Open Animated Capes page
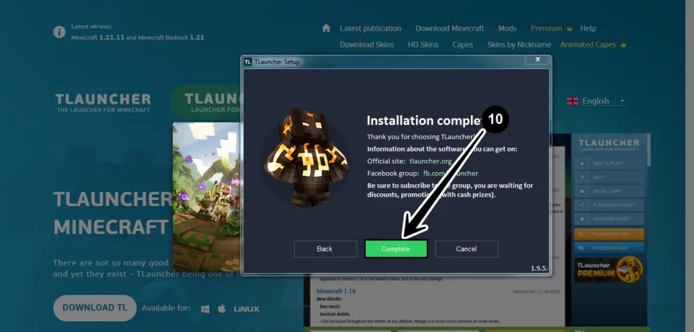This screenshot has height=332, width=694. point(588,45)
